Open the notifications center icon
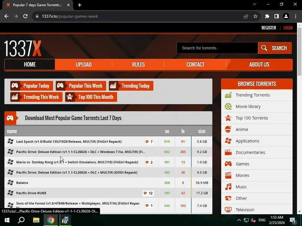Viewport: 302px width, 226px height. [x=293, y=220]
